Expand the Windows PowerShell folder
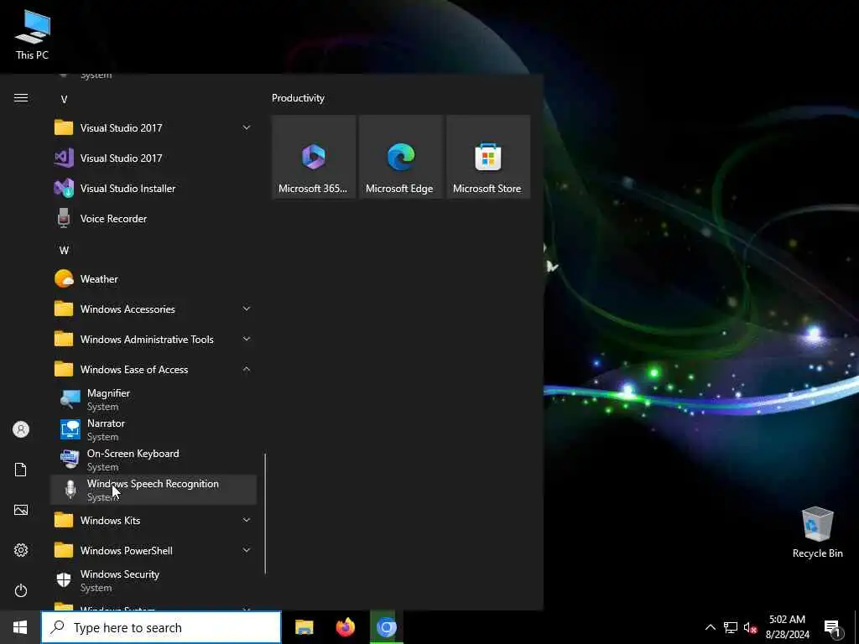The image size is (859, 644). (153, 550)
